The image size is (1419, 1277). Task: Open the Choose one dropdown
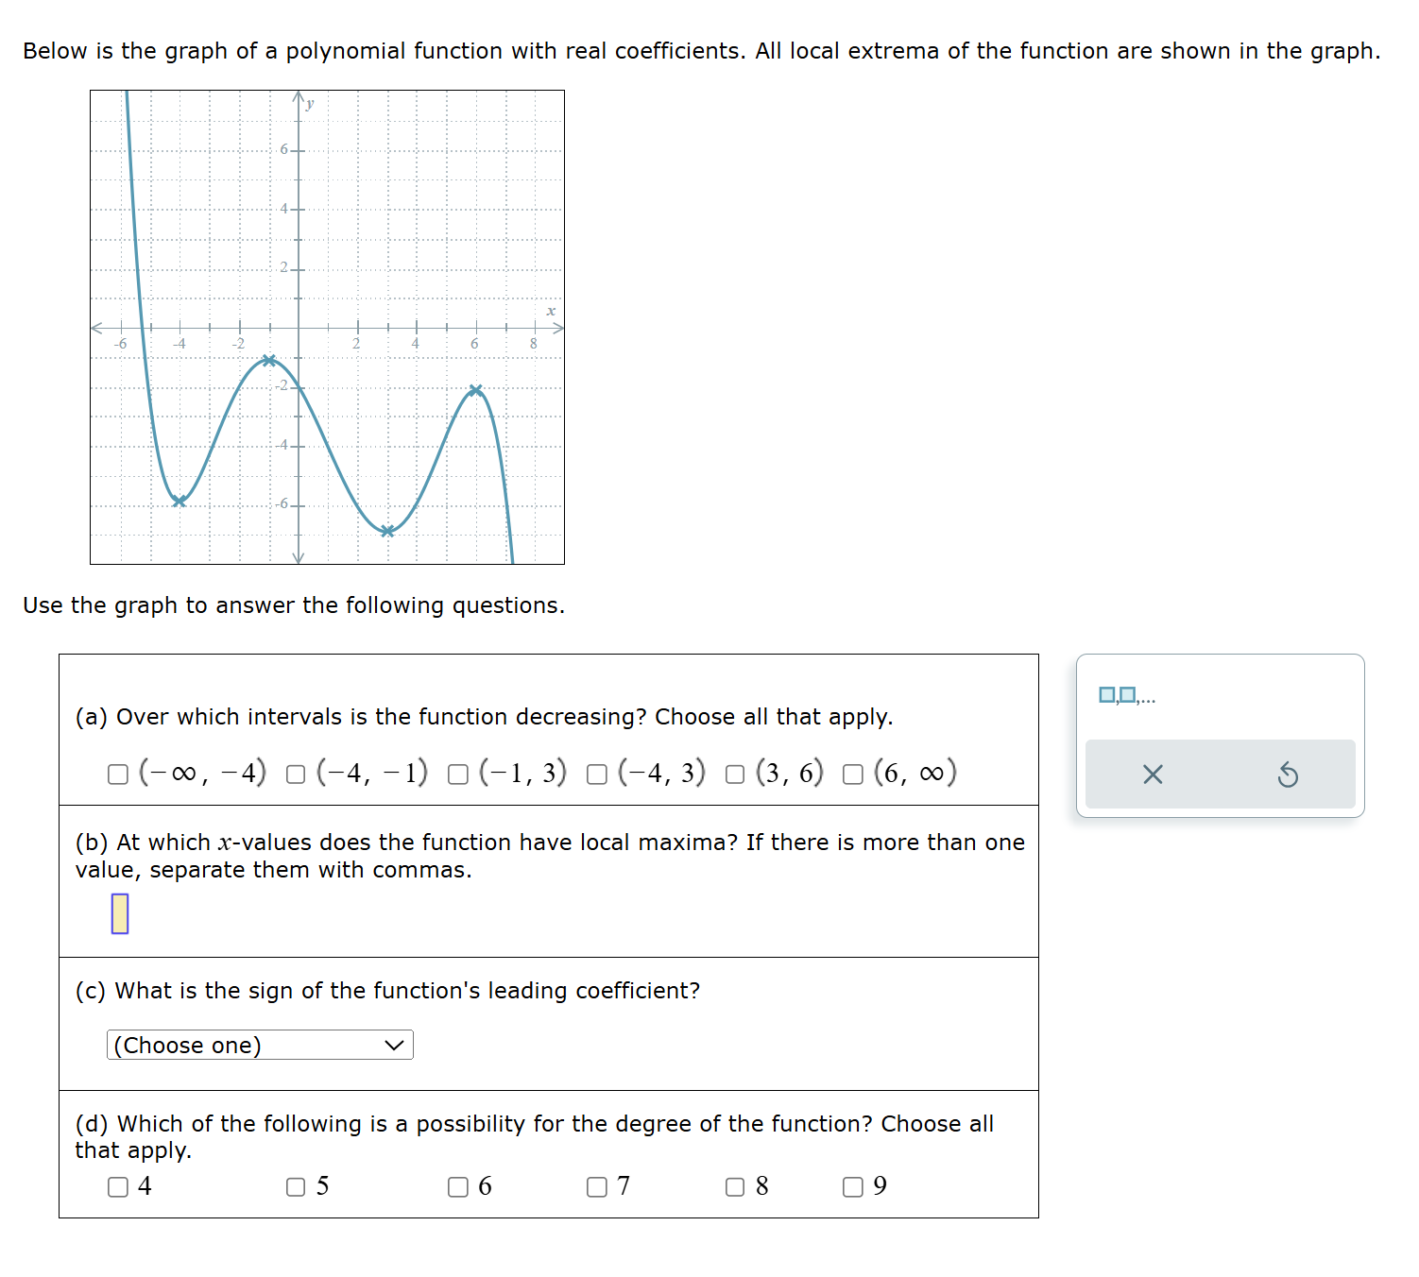[259, 1045]
